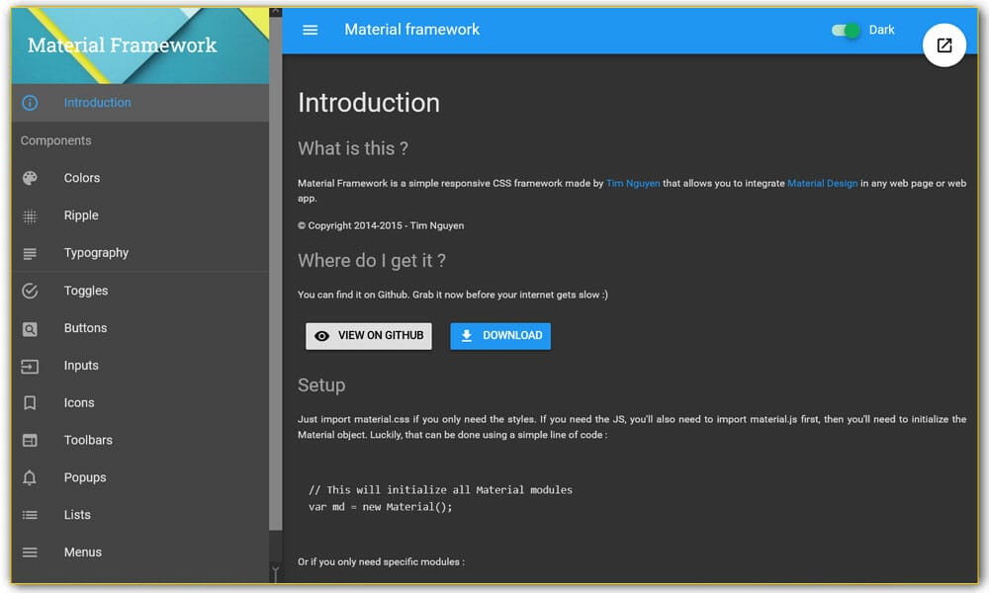Select the Ripple grid icon
Image resolution: width=989 pixels, height=593 pixels.
coord(30,215)
